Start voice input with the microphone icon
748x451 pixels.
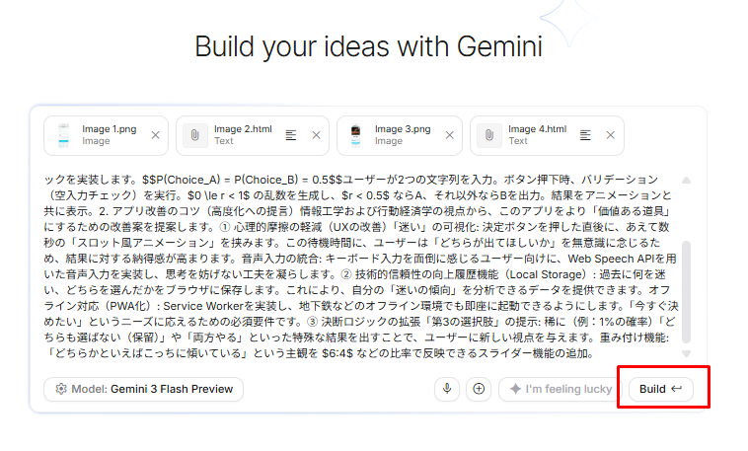pyautogui.click(x=447, y=389)
